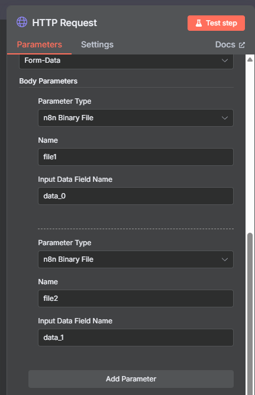The height and width of the screenshot is (395, 255).
Task: Click the Body Parameters section heading
Action: pos(49,81)
